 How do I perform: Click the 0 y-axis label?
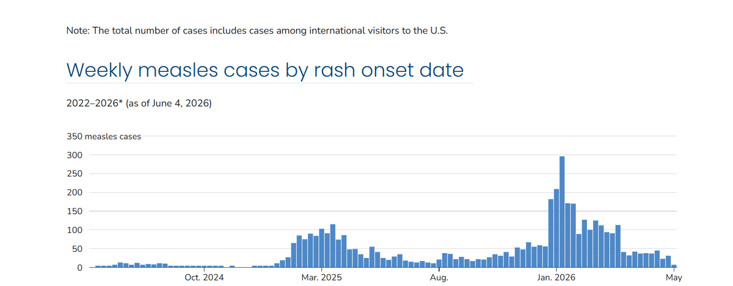(79, 268)
